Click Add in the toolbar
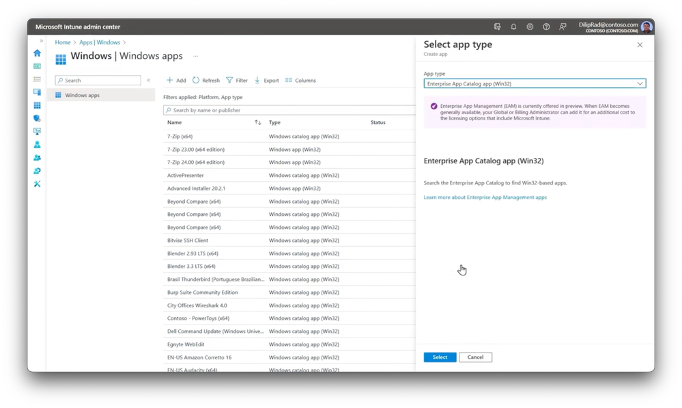This screenshot has width=682, height=408. pos(176,80)
